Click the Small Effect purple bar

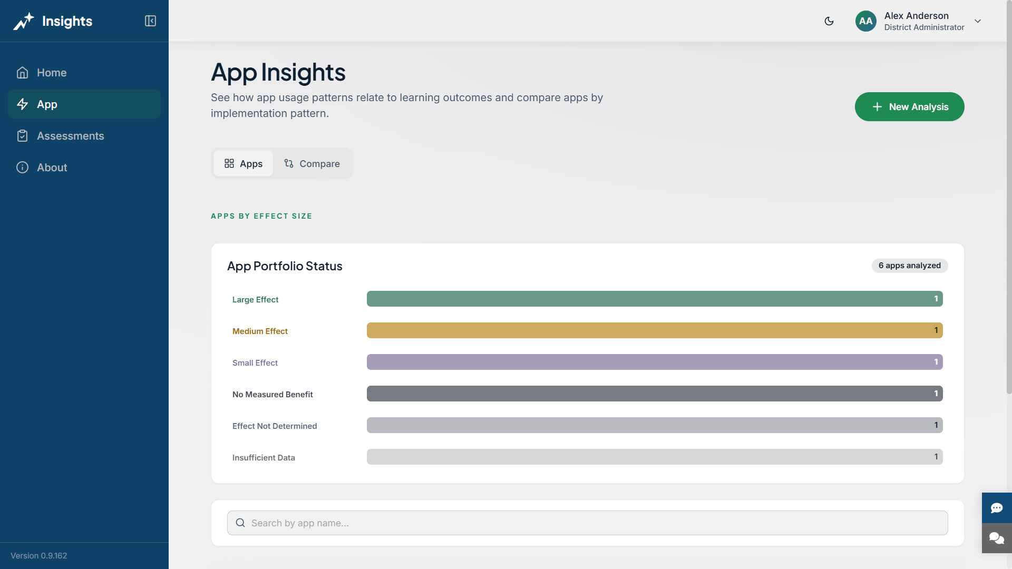pyautogui.click(x=655, y=362)
